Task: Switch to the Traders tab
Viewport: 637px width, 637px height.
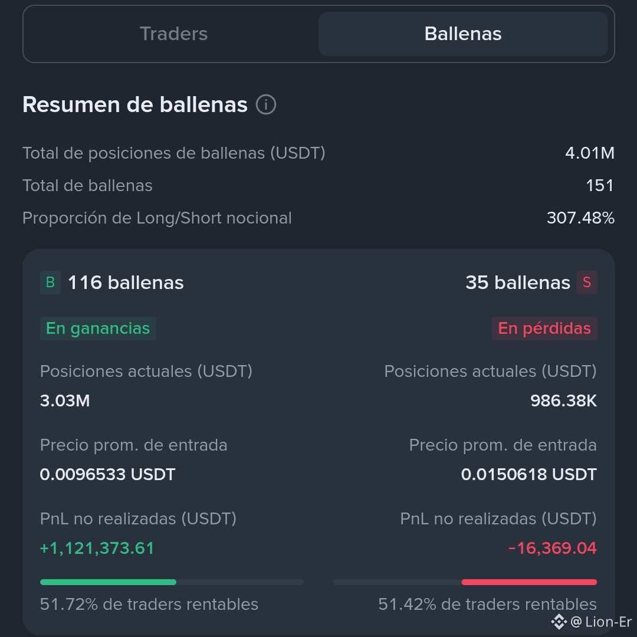Action: pos(173,34)
